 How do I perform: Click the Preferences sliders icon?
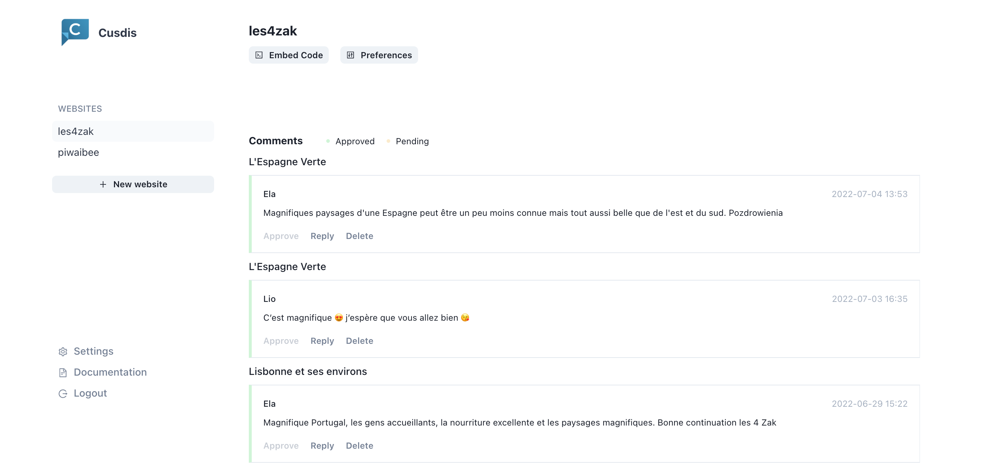click(350, 55)
